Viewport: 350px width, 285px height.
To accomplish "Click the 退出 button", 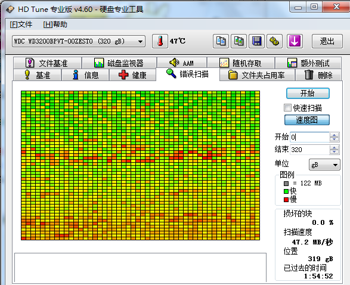I will [327, 41].
